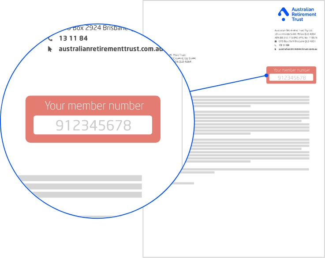Click the small website address in the letterhead
This screenshot has width=325, height=258.
point(298,49)
